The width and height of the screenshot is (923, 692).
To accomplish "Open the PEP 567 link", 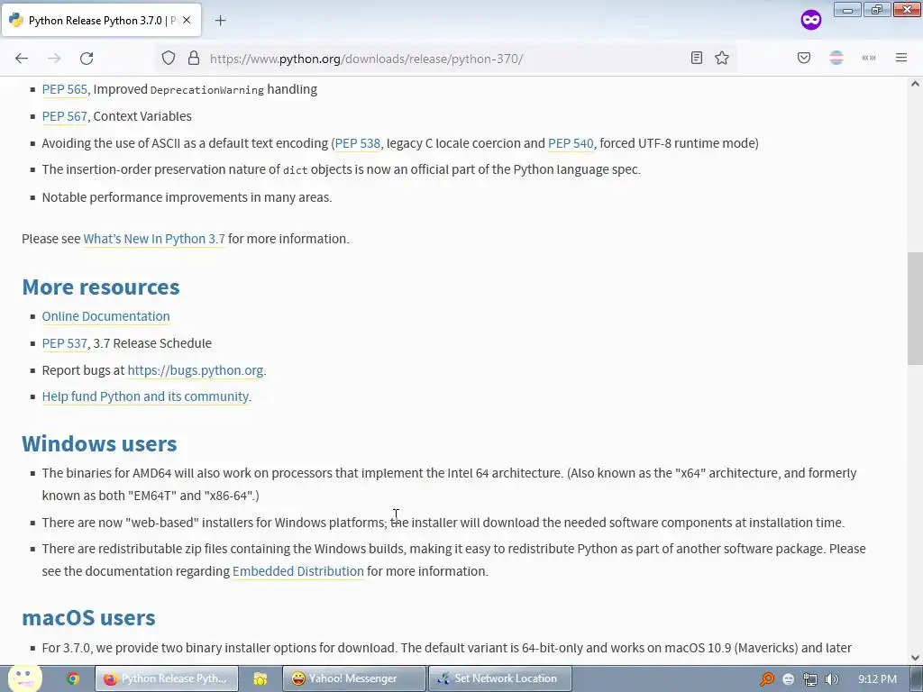I will (x=65, y=116).
